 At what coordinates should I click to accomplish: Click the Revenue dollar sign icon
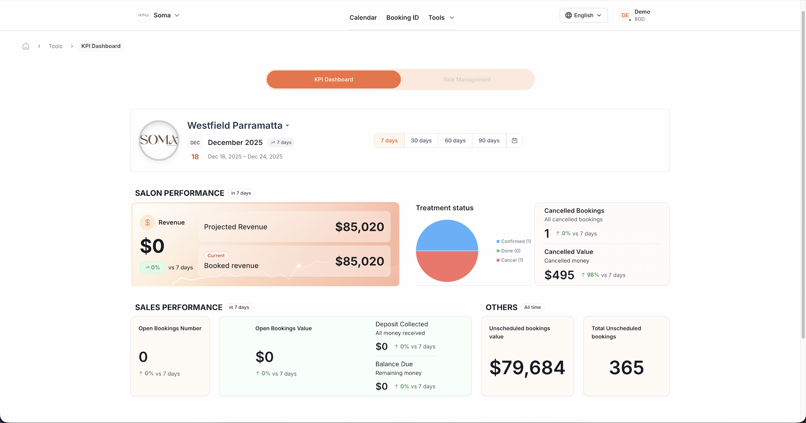pyautogui.click(x=147, y=223)
